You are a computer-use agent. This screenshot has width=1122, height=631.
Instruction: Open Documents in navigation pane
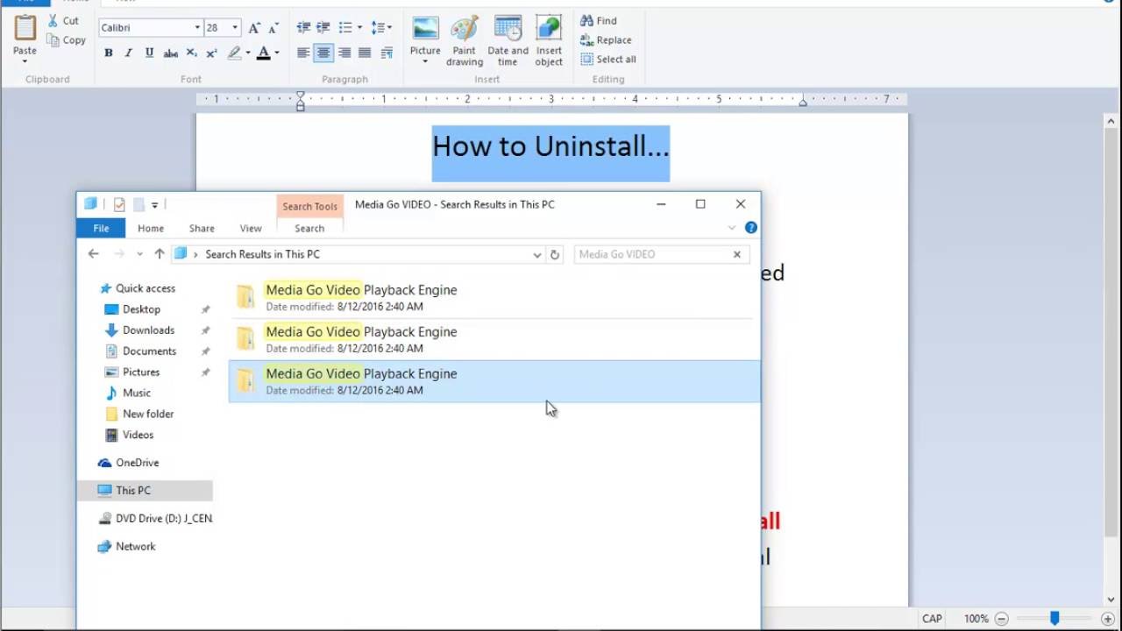(140, 351)
